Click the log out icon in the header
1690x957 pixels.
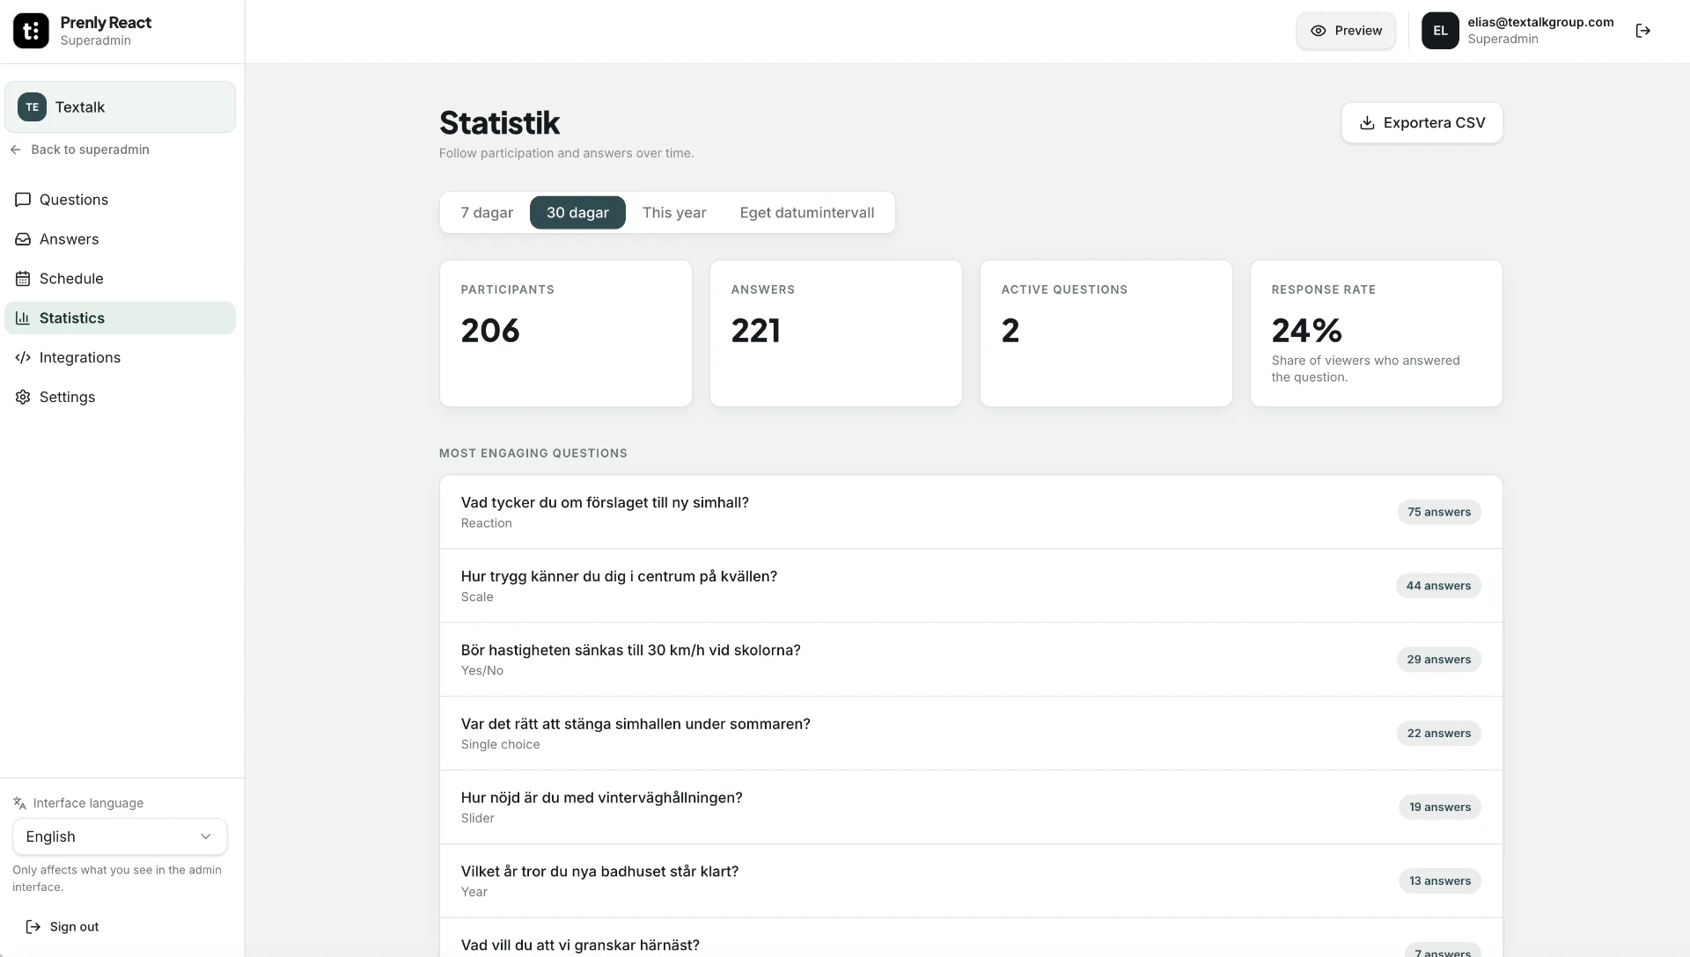tap(1642, 31)
